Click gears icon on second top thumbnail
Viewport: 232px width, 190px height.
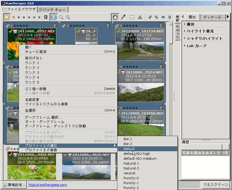point(64,26)
